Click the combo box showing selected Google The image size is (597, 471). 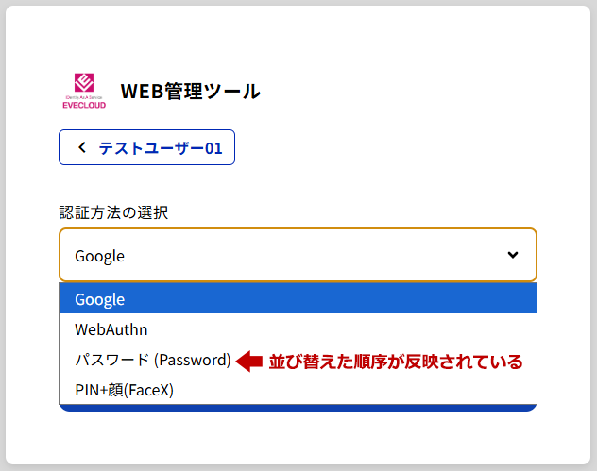tap(283, 255)
